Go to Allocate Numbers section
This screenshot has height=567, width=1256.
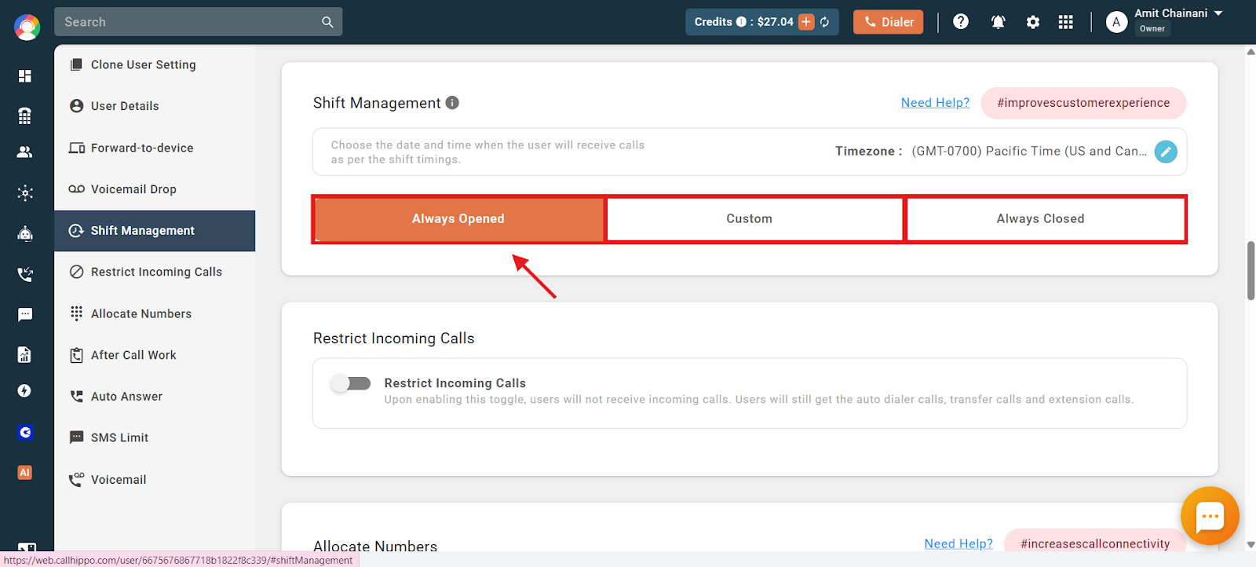pyautogui.click(x=155, y=313)
